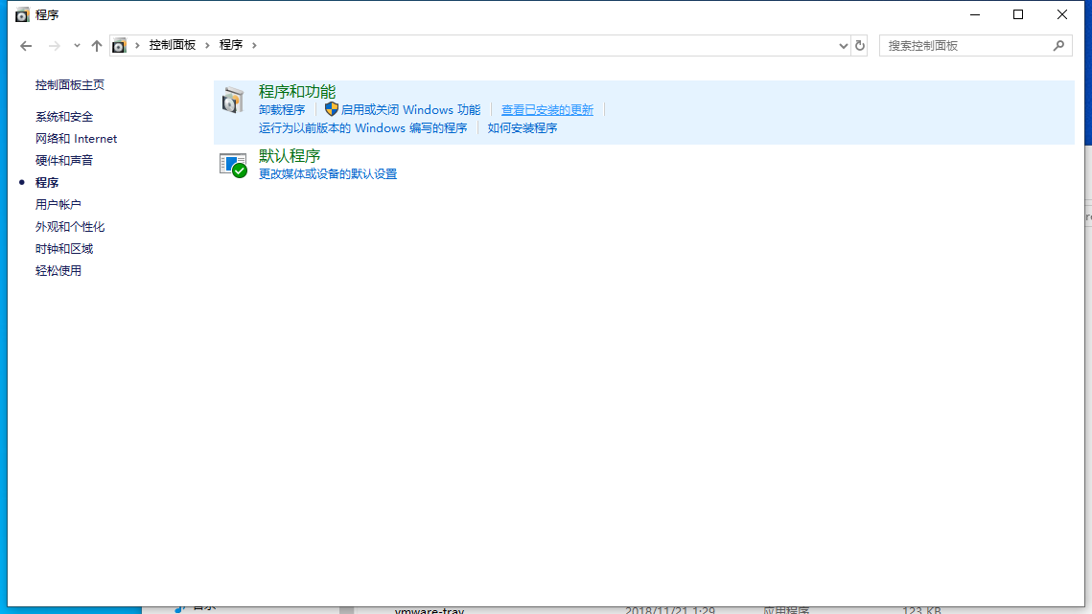The height and width of the screenshot is (614, 1092).
Task: Expand chevron after 控制面板 breadcrumb
Action: tap(207, 45)
